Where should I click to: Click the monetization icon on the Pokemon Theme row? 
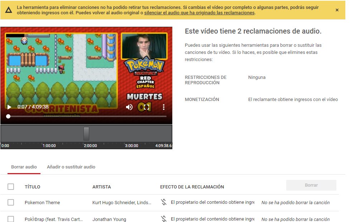tap(164, 202)
